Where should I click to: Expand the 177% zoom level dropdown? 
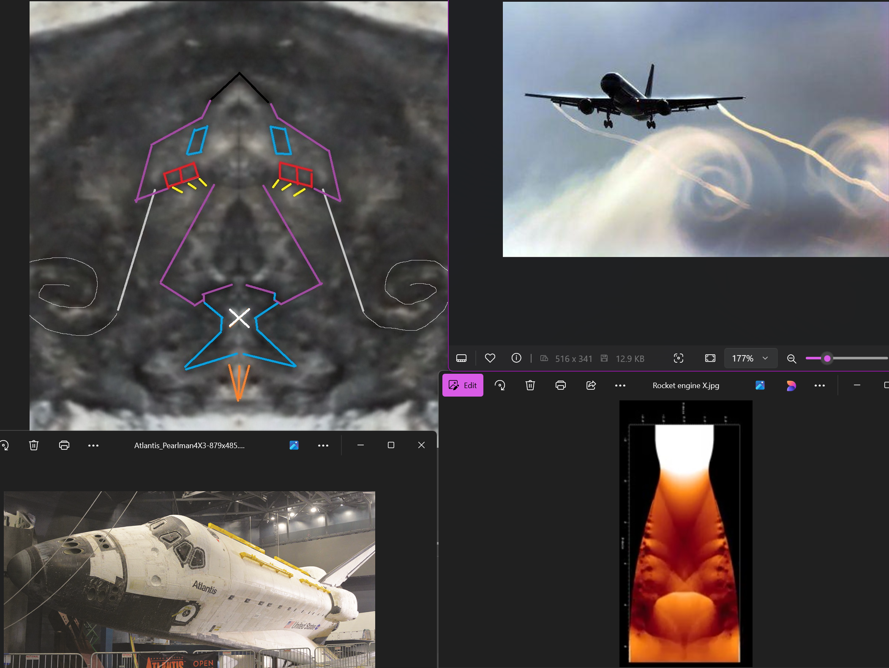751,358
